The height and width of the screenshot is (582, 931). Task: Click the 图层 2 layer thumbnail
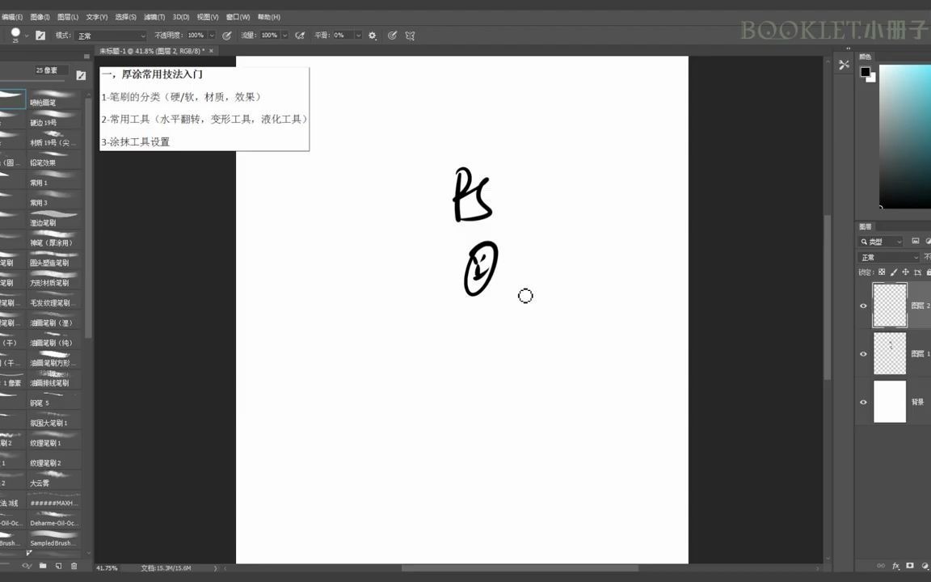890,306
